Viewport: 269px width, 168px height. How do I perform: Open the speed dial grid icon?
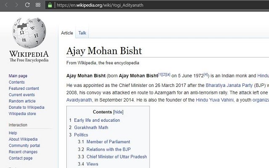[x=38, y=5]
